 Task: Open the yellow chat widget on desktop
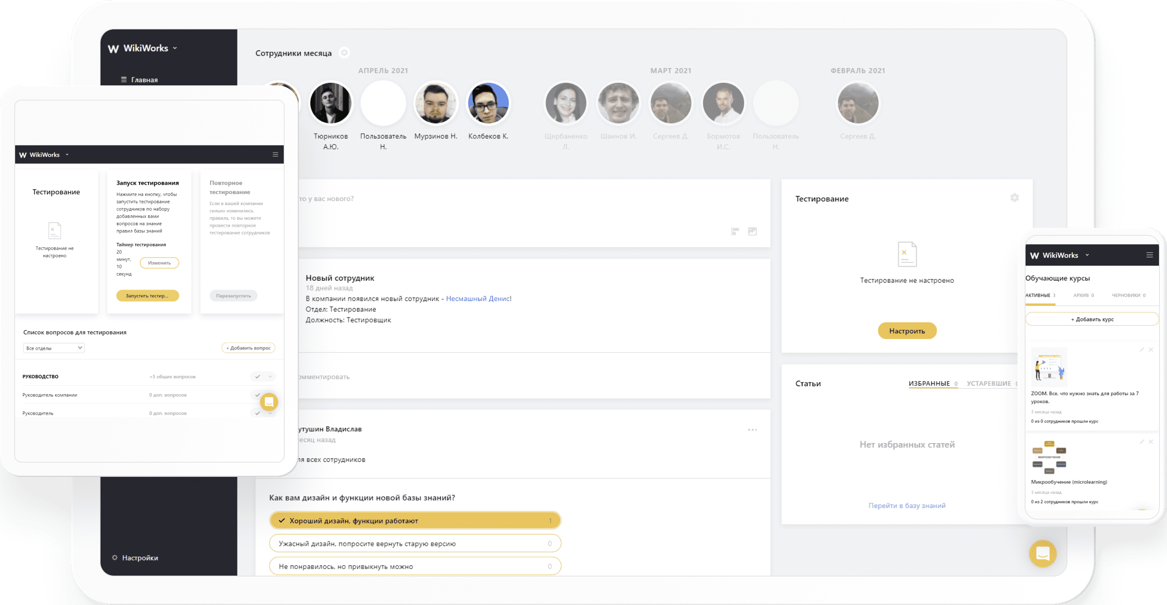(1042, 553)
